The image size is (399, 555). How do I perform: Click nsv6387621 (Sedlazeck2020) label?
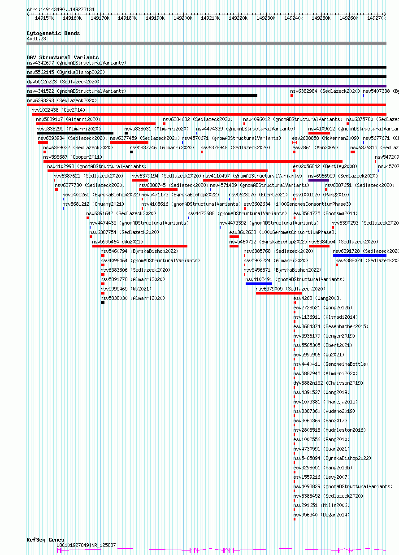click(x=88, y=176)
